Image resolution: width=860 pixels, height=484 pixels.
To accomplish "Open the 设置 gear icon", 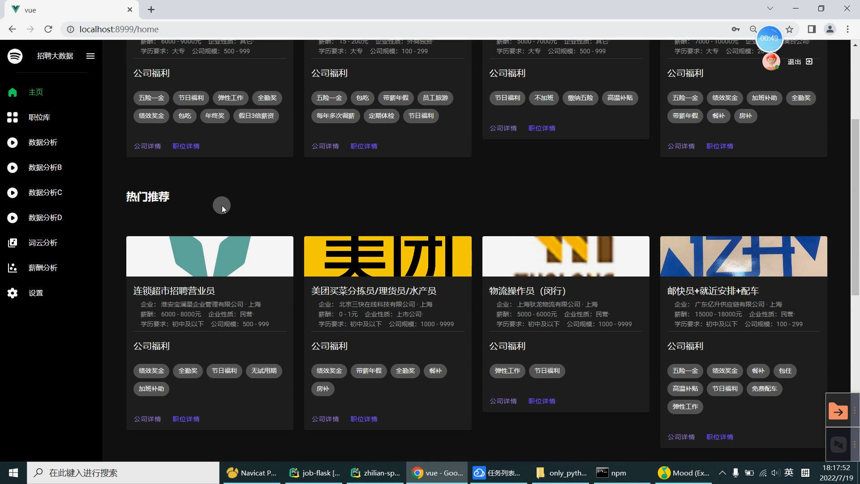I will [x=13, y=293].
